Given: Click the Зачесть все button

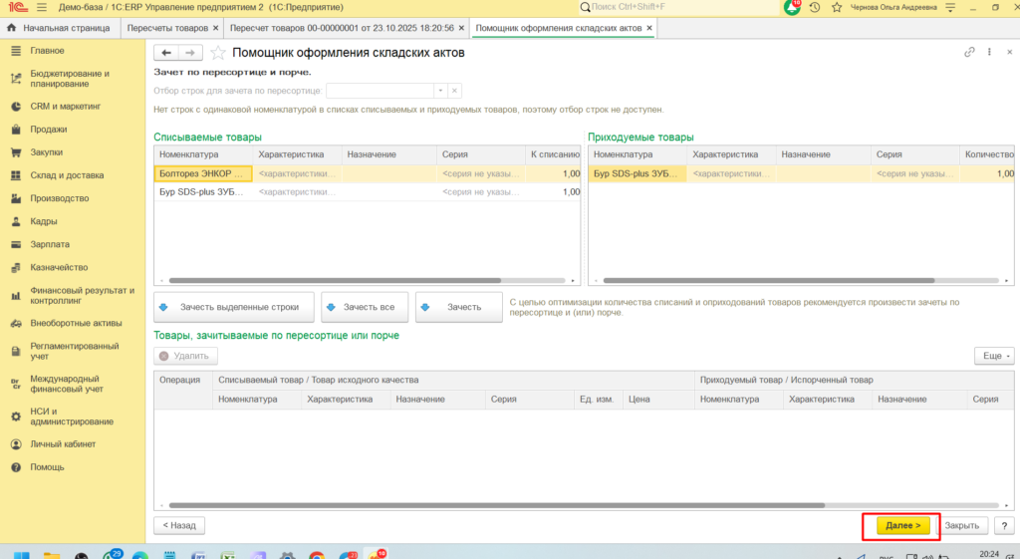Looking at the screenshot, I should coord(363,307).
